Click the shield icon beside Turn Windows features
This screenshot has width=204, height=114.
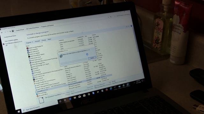tap(4, 44)
